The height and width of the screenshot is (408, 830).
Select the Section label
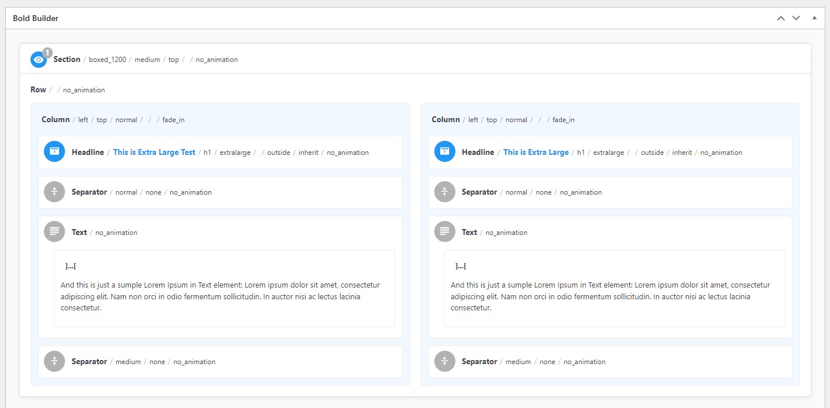pos(67,59)
